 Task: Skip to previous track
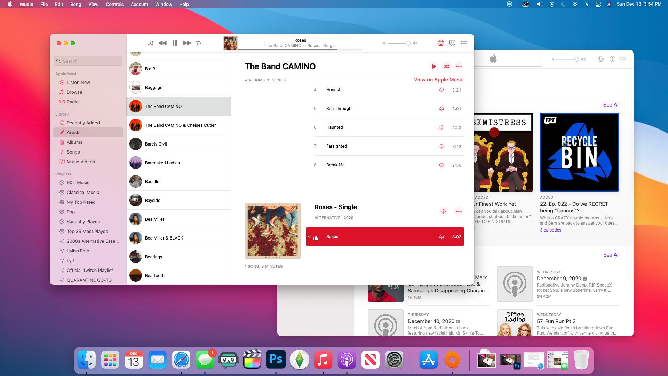point(162,43)
